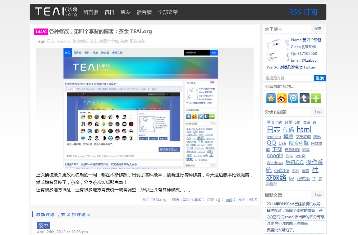Click the 设置 button in 关于博主 panel

tap(318, 29)
